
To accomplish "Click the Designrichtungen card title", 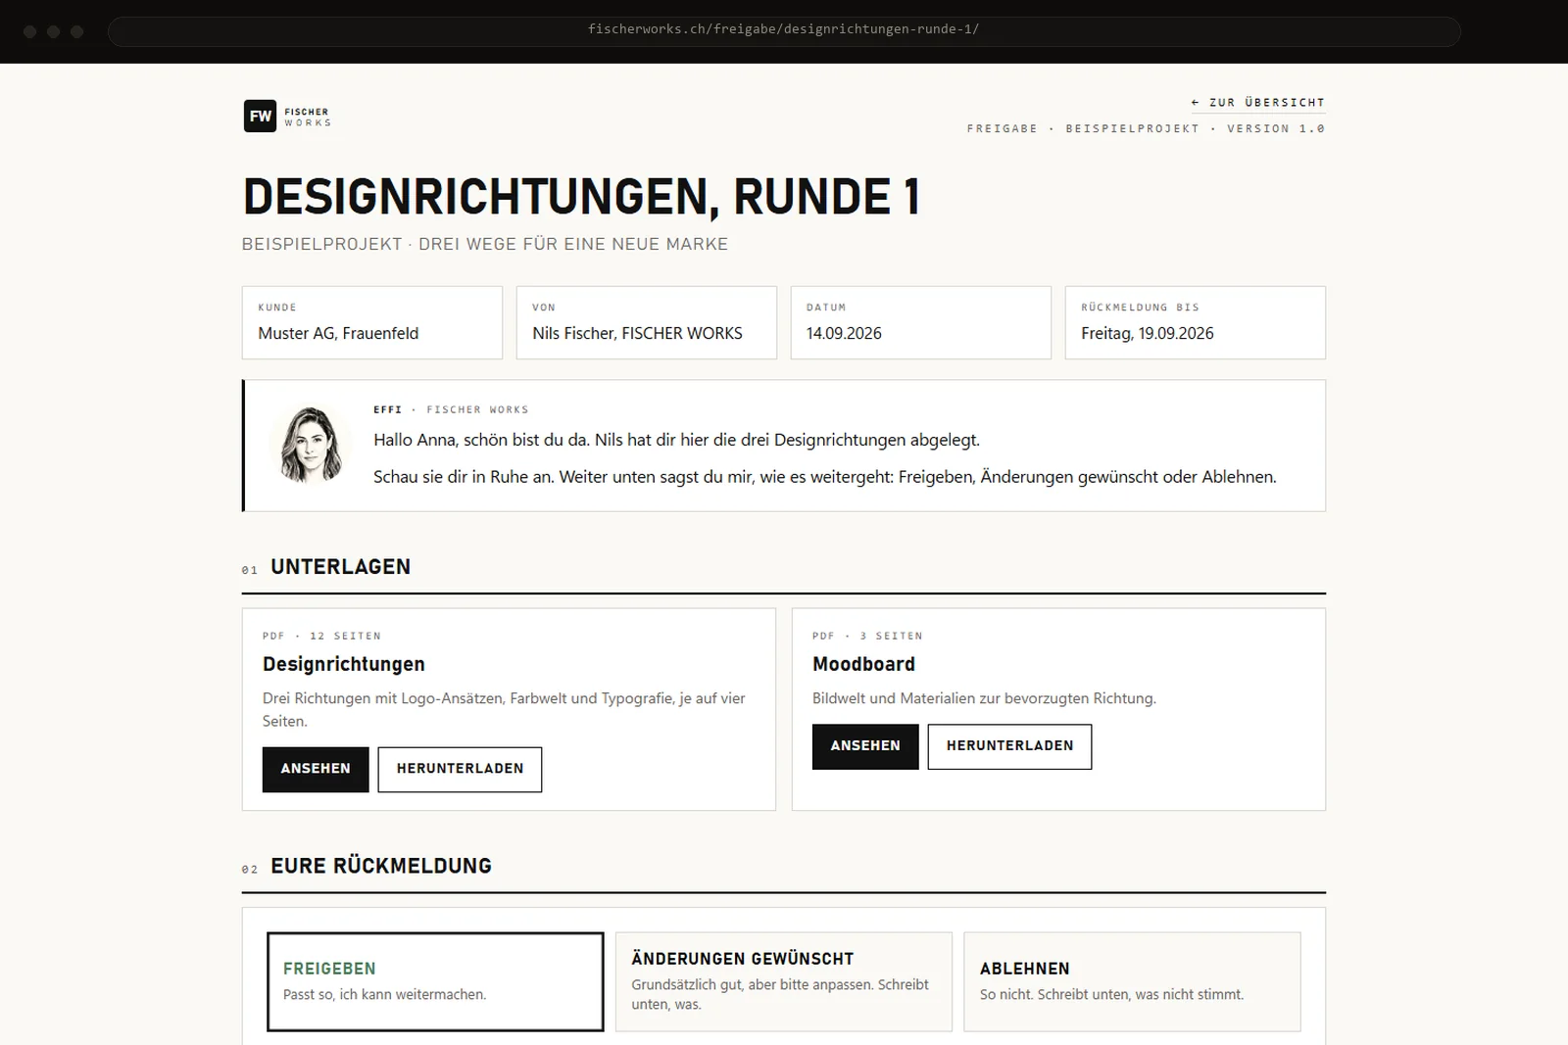I will 344,664.
